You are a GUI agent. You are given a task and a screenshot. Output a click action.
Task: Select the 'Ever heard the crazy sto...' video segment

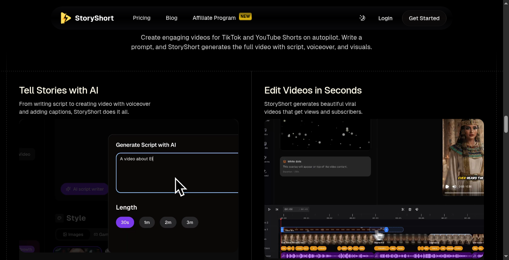click(x=327, y=239)
